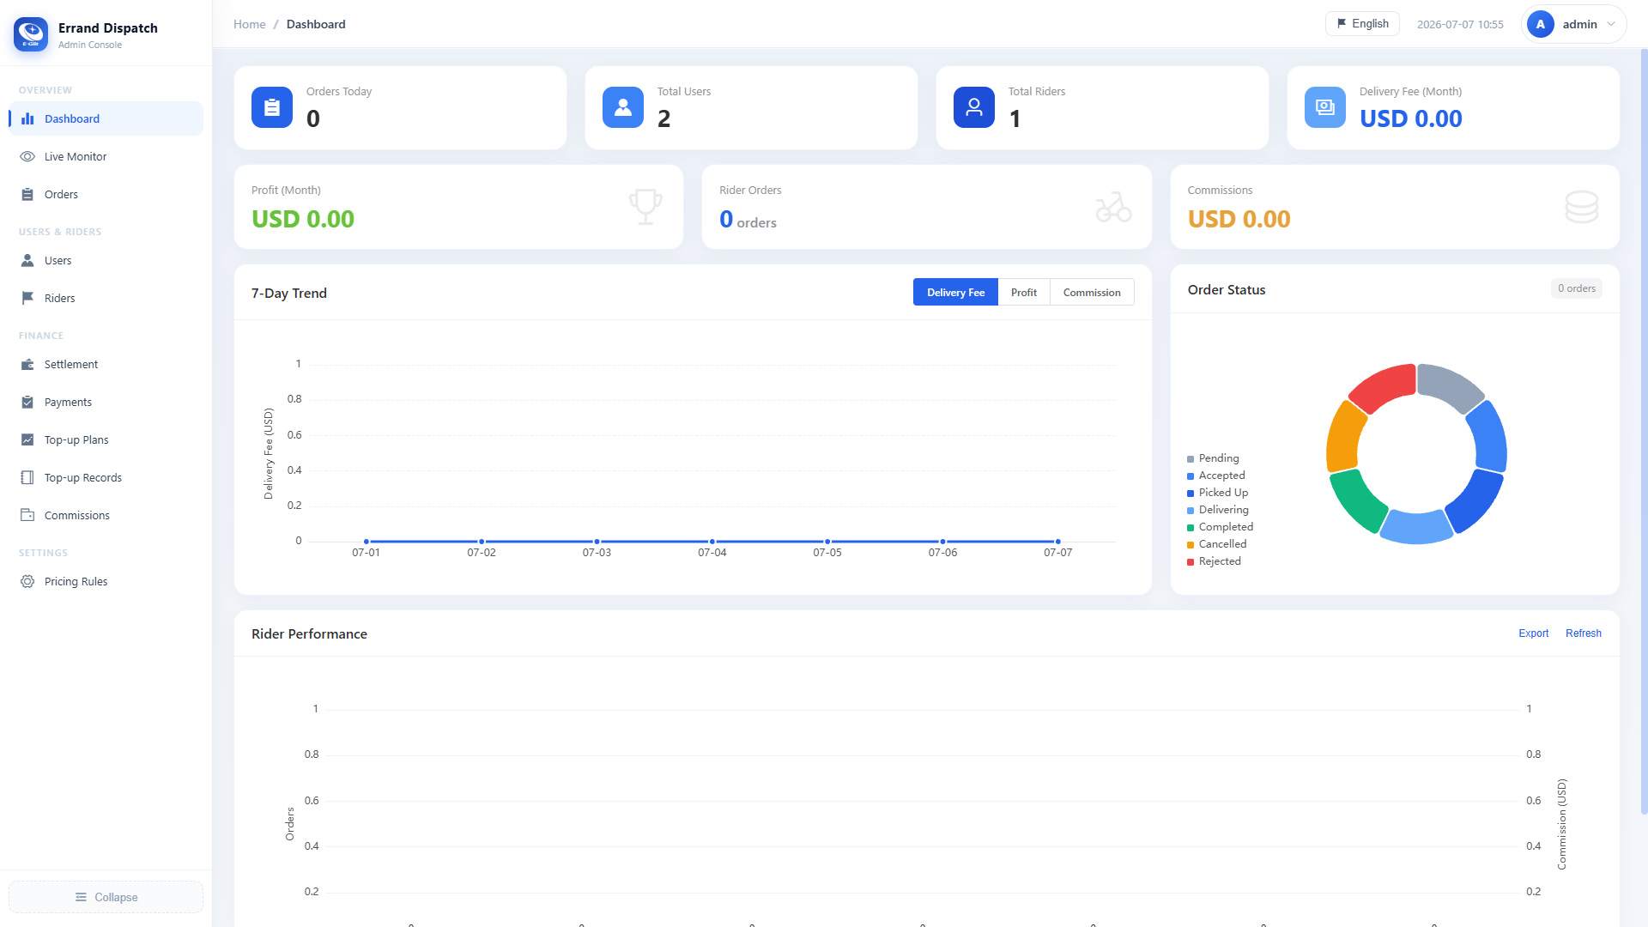Toggle Completed series in legend
Viewport: 1648px width, 927px height.
tap(1220, 527)
